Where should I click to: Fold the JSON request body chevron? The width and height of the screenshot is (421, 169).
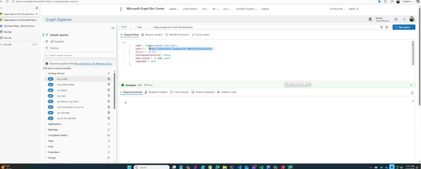pos(122,42)
